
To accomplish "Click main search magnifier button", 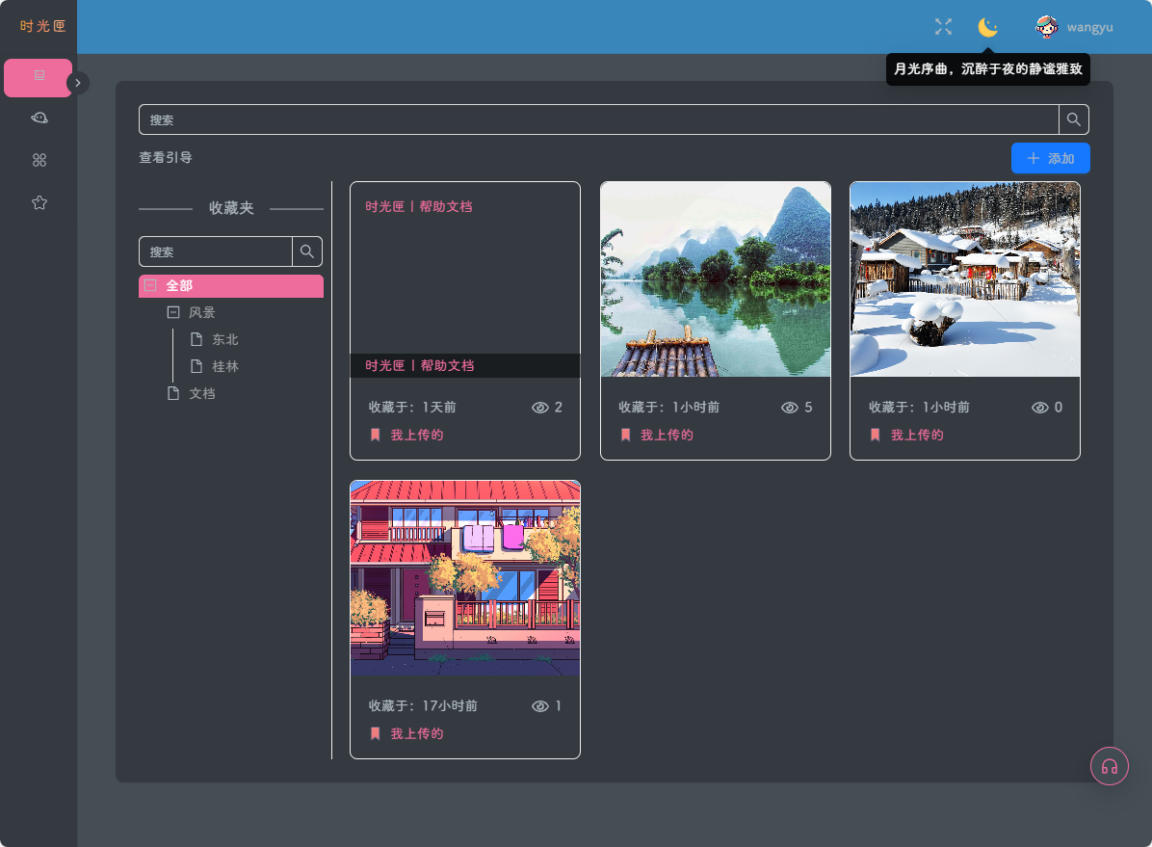I will click(1073, 119).
